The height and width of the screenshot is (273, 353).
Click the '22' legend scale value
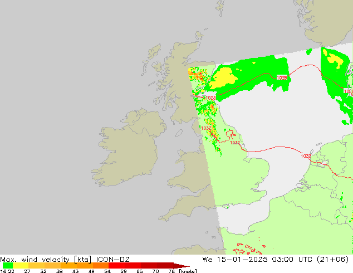pyautogui.click(x=11, y=271)
